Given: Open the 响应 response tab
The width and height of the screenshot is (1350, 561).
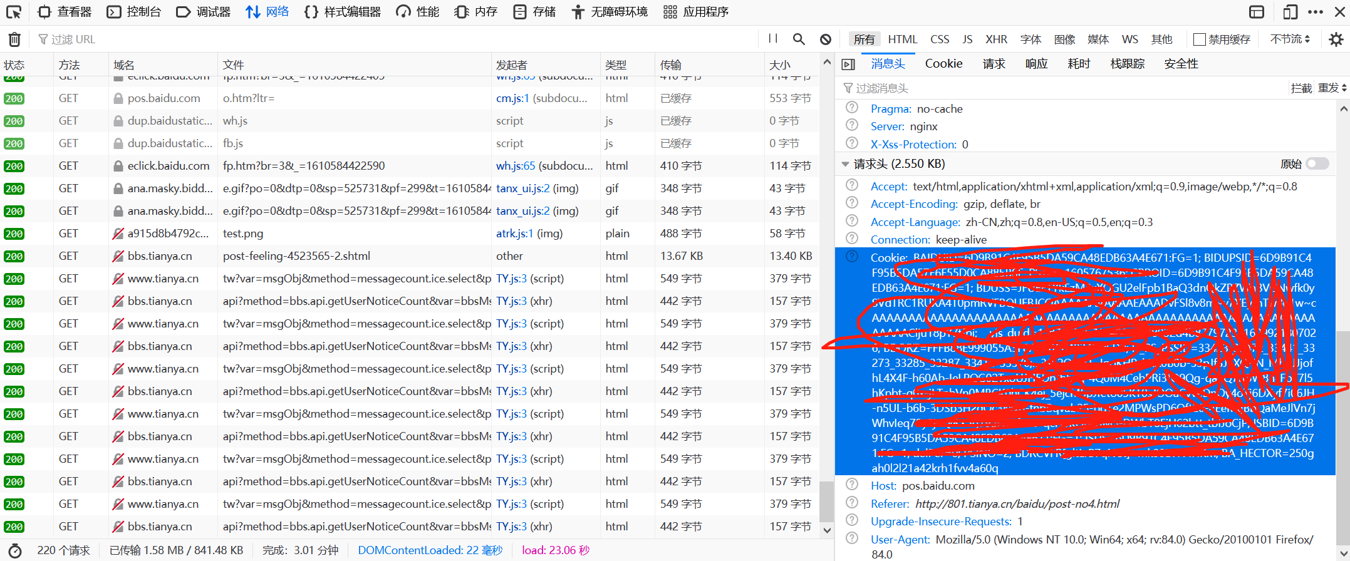Looking at the screenshot, I should (x=1036, y=63).
